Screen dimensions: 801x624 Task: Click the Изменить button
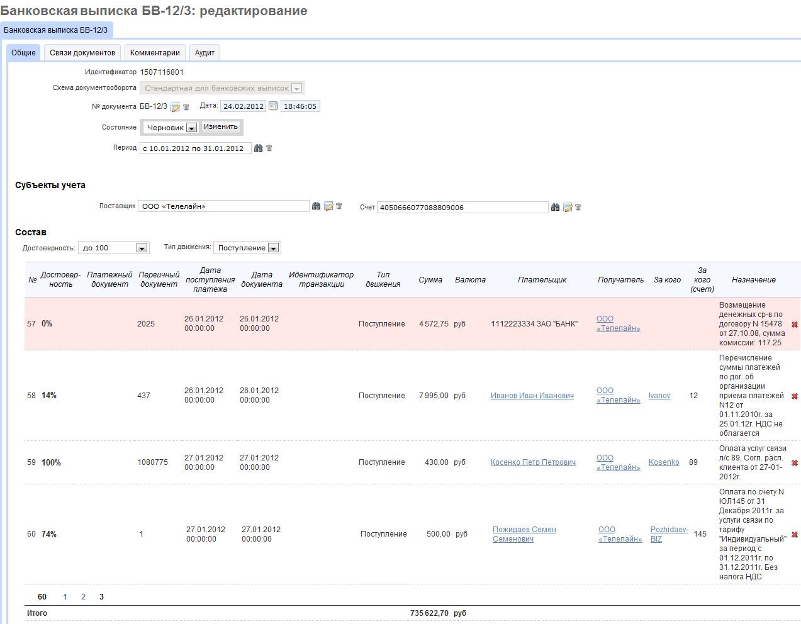pos(221,127)
